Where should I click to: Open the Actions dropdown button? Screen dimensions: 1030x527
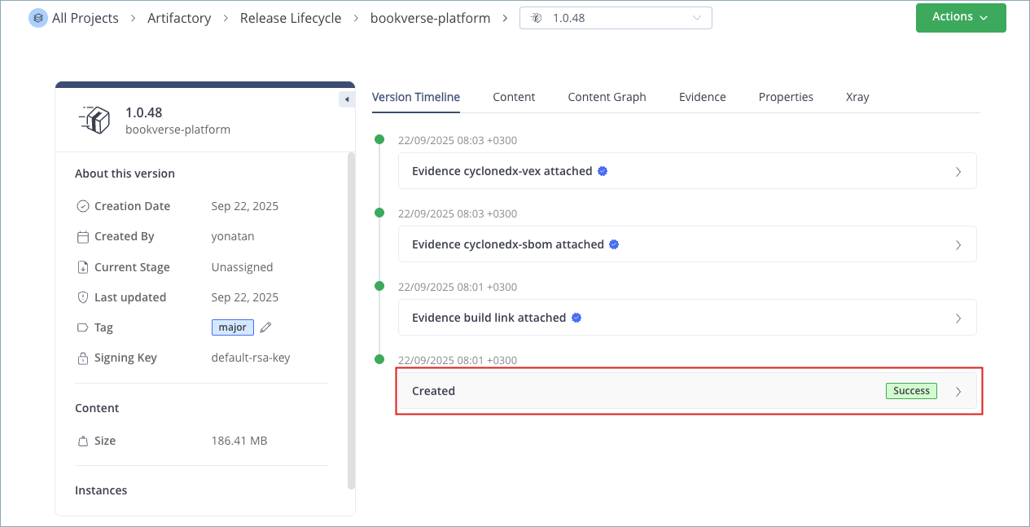(x=961, y=18)
